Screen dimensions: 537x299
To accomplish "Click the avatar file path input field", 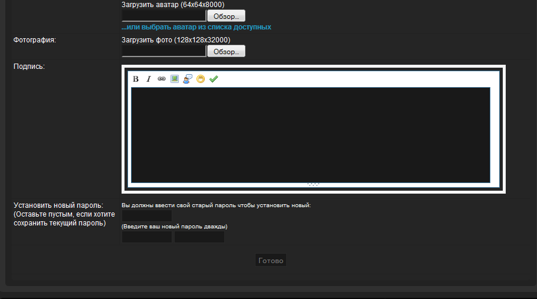I will pos(163,16).
